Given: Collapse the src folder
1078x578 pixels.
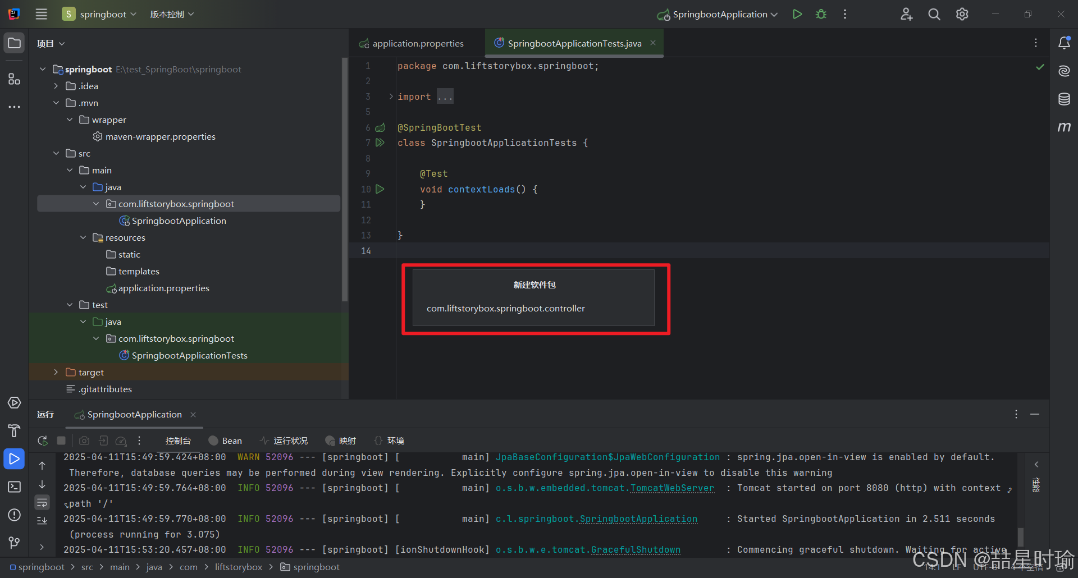Looking at the screenshot, I should click(x=56, y=153).
